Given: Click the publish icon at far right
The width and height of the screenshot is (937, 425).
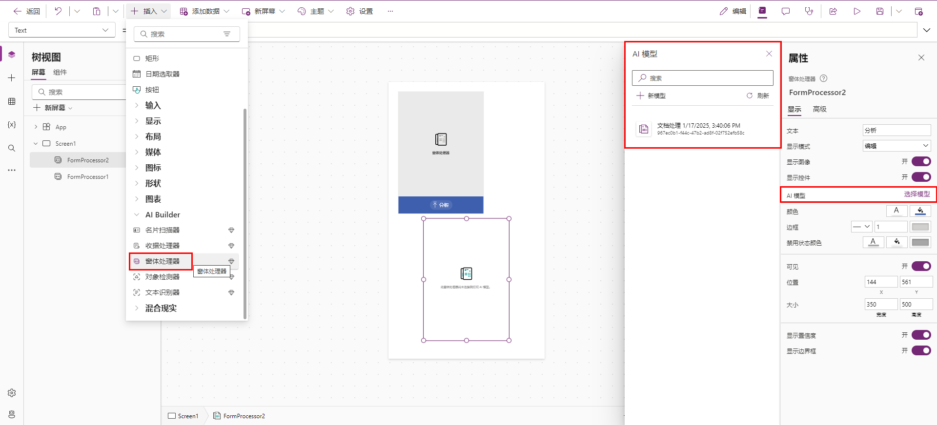Looking at the screenshot, I should [918, 11].
